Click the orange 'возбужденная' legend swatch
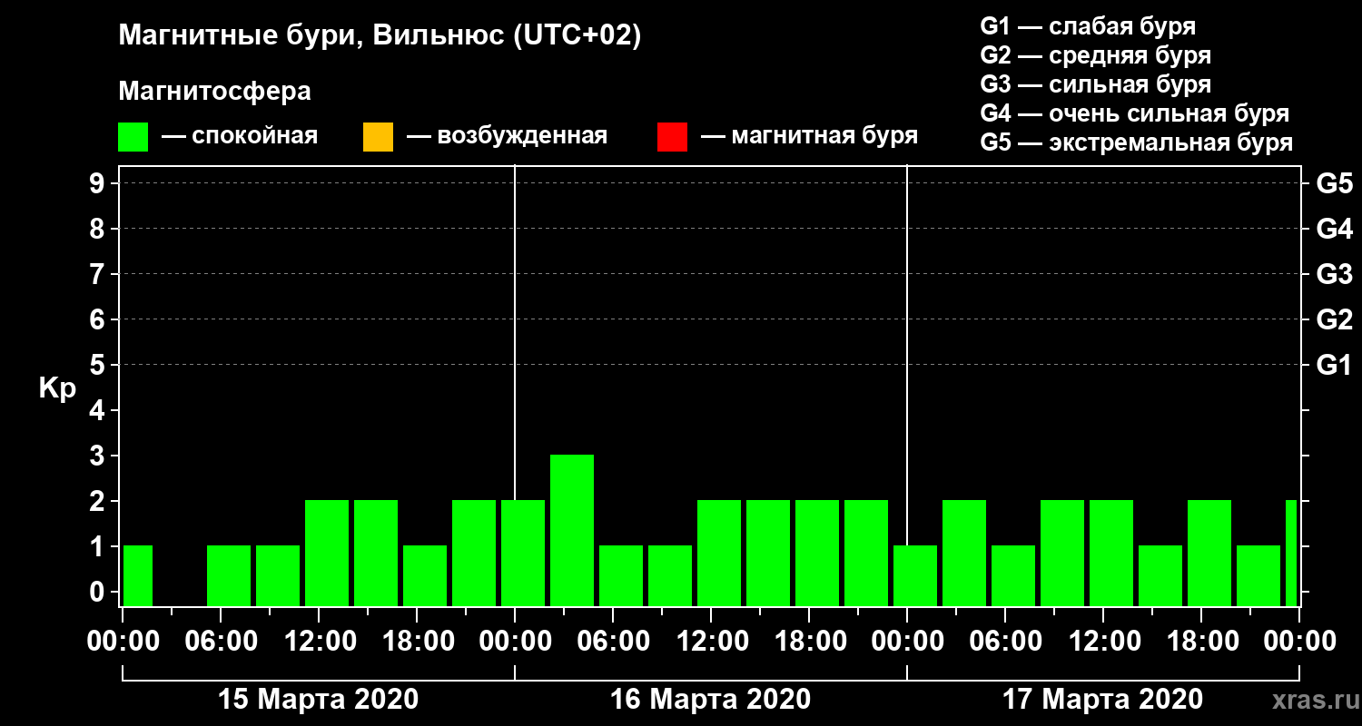The width and height of the screenshot is (1362, 726). click(x=378, y=137)
